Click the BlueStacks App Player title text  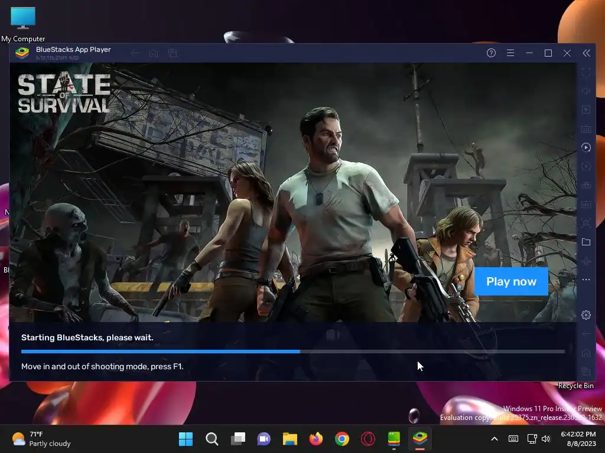pyautogui.click(x=73, y=50)
